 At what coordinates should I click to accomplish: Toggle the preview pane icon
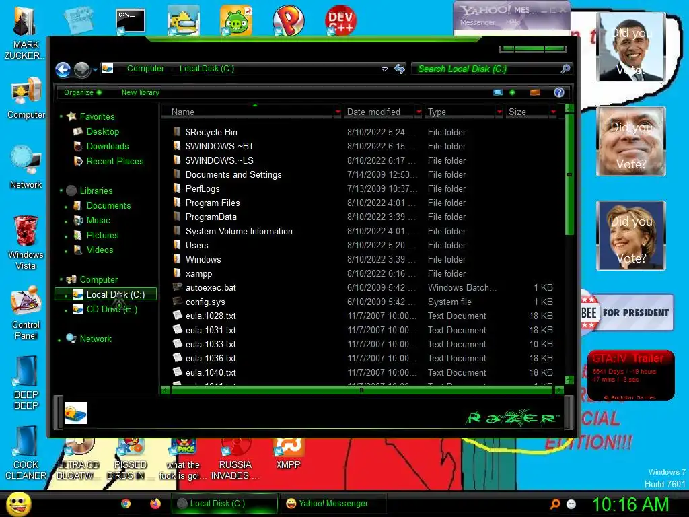coord(535,92)
